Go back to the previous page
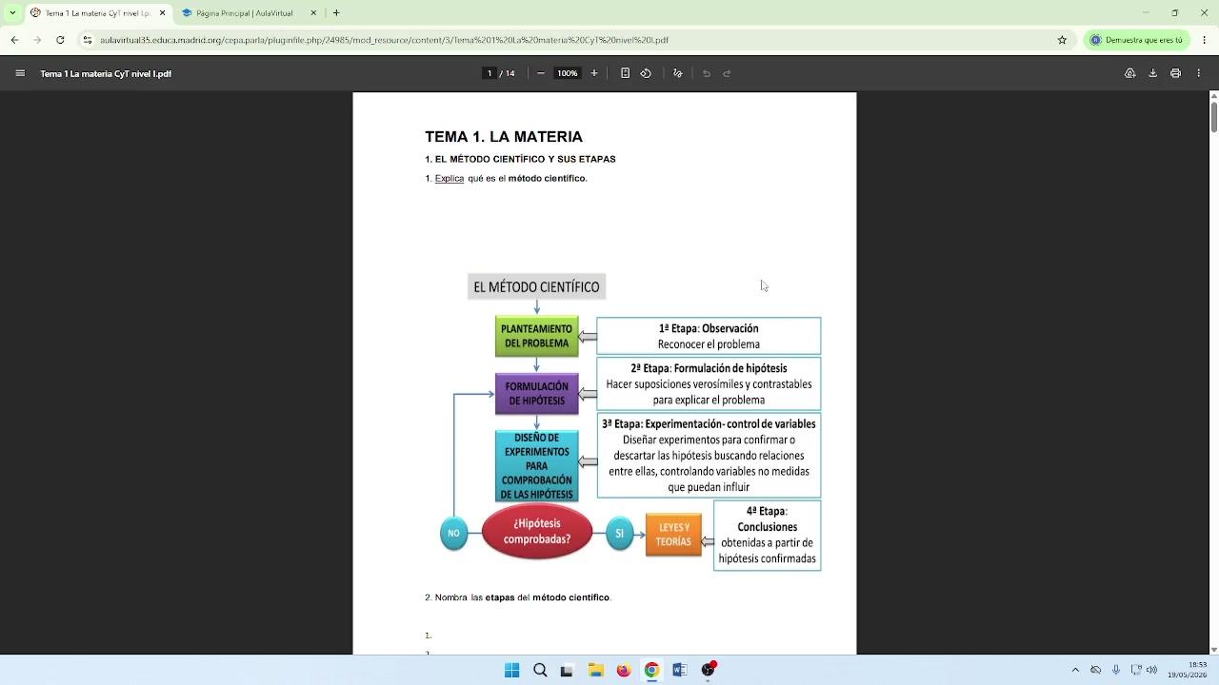1219x685 pixels. coord(14,40)
